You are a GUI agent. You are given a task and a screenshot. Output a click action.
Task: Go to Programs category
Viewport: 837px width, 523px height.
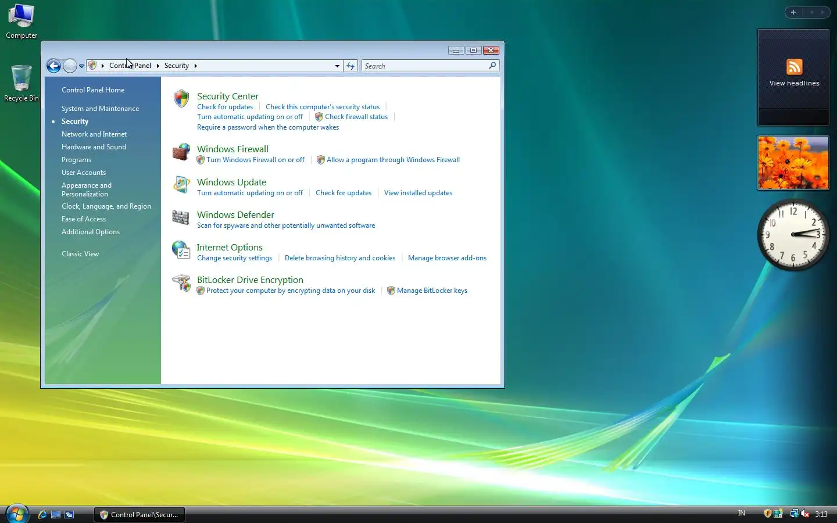76,160
